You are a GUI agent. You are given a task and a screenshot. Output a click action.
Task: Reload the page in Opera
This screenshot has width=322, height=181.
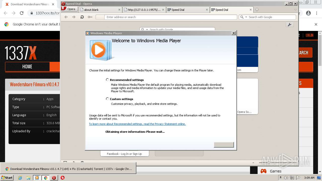[x=82, y=17]
